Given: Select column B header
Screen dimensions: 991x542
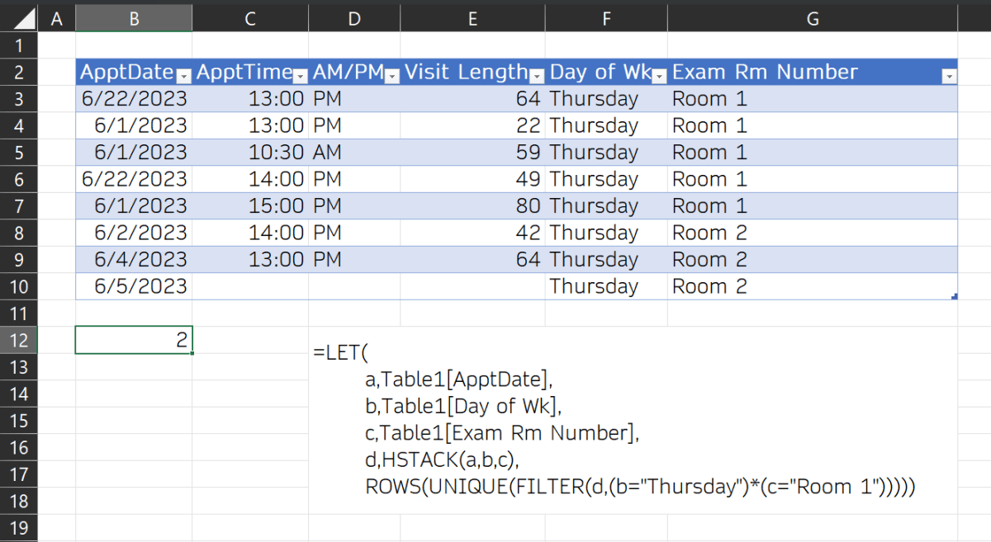Looking at the screenshot, I should tap(134, 18).
